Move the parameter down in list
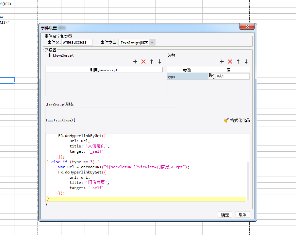 [246, 62]
